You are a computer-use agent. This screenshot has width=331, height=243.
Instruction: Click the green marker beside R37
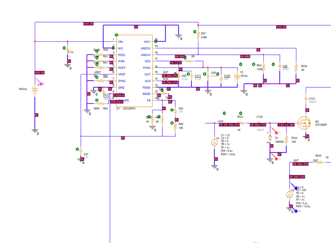coord(194,32)
